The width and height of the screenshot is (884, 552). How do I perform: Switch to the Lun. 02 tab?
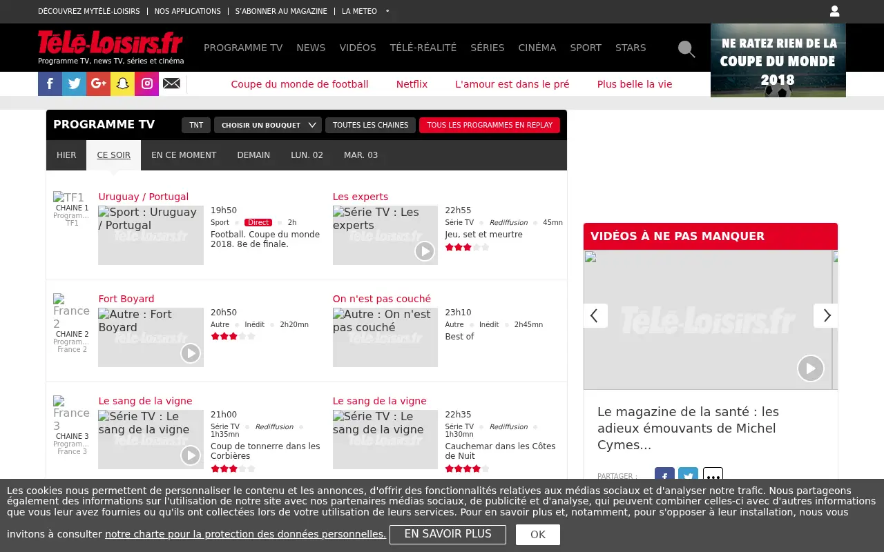[x=307, y=155]
